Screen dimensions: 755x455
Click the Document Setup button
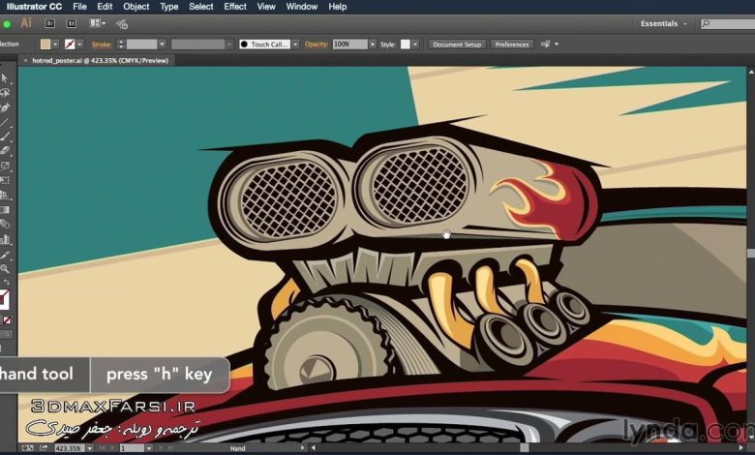457,45
